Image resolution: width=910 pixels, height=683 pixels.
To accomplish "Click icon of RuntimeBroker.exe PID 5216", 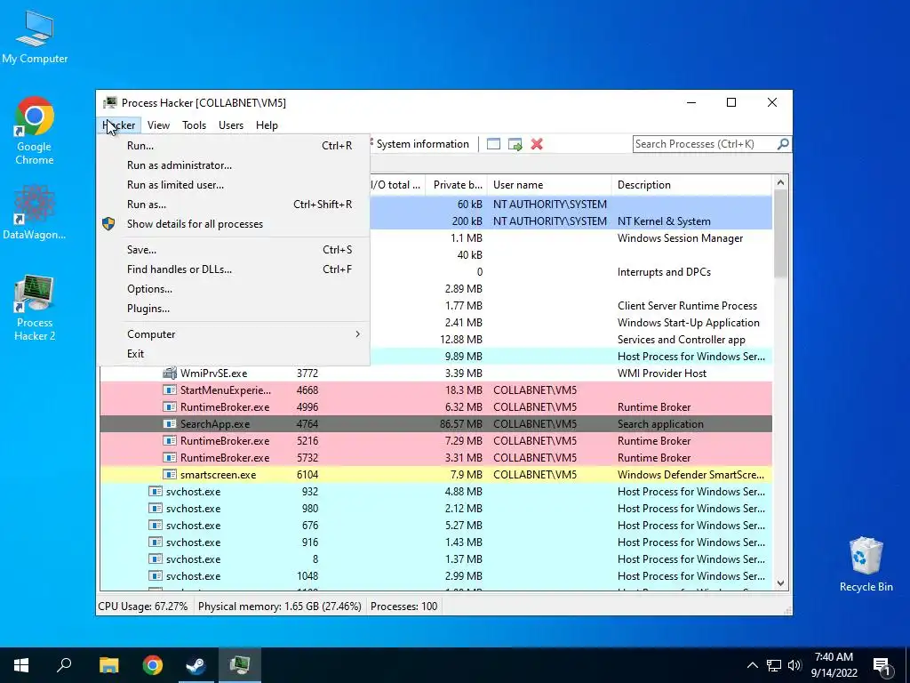I will pyautogui.click(x=170, y=440).
